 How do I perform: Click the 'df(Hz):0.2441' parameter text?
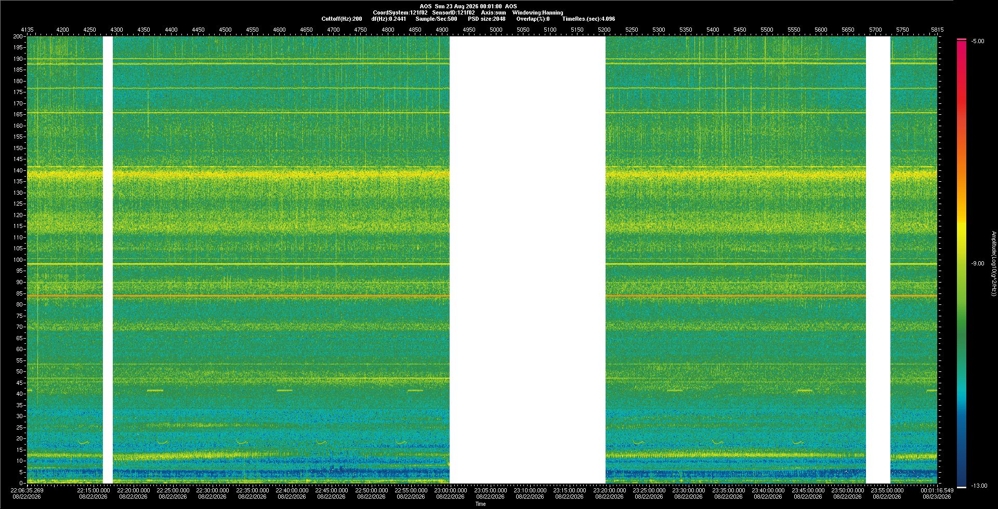389,19
